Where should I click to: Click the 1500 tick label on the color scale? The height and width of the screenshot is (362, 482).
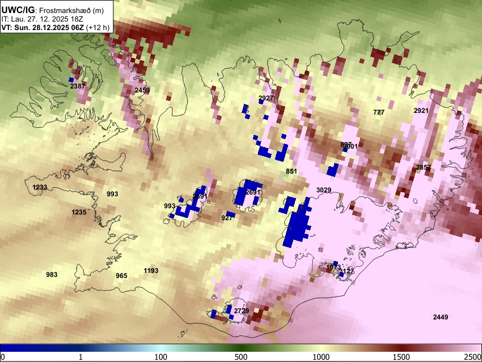401,357
